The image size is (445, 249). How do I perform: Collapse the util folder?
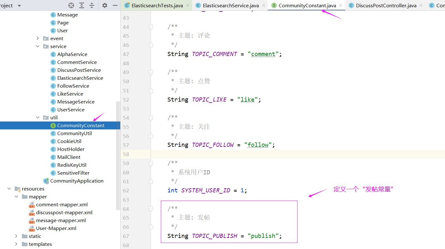(38, 117)
